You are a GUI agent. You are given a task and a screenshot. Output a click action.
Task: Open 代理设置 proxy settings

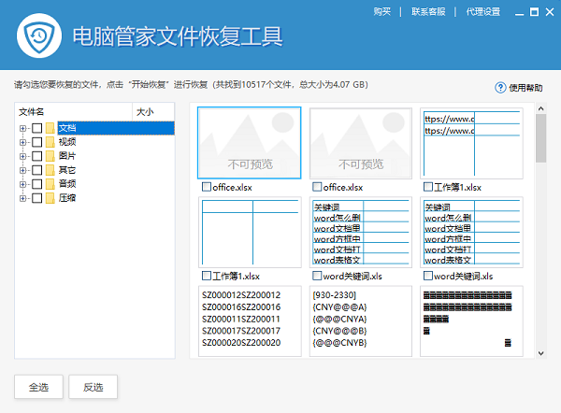point(483,12)
